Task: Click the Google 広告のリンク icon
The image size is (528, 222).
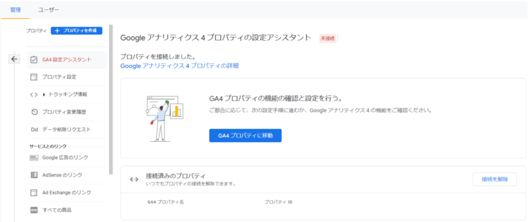Action: (34, 158)
